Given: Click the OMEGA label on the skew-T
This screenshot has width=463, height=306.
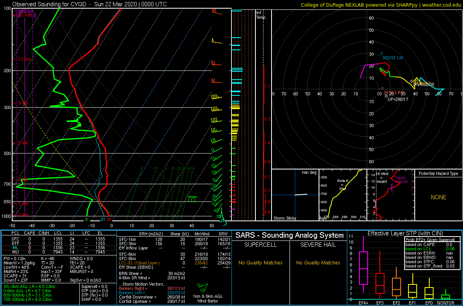Looking at the screenshot, I should click(24, 11).
